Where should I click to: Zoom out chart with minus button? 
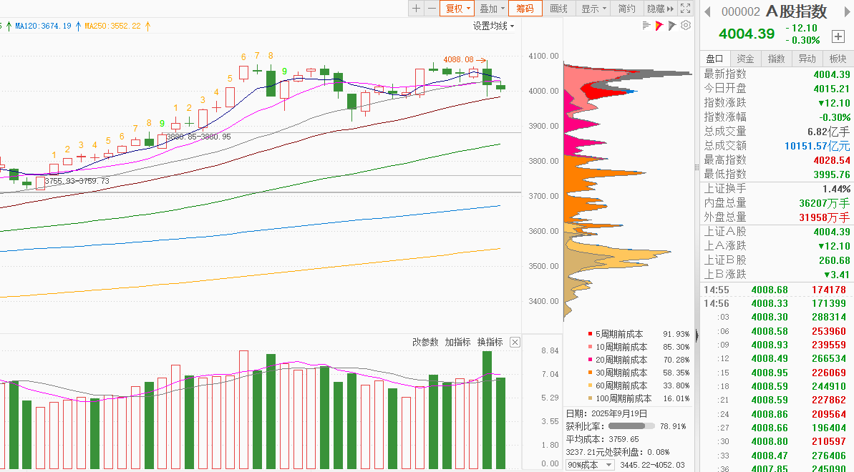click(432, 8)
